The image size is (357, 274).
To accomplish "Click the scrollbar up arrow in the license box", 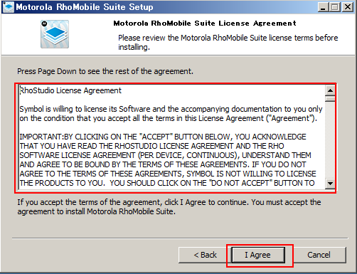I will coord(330,90).
